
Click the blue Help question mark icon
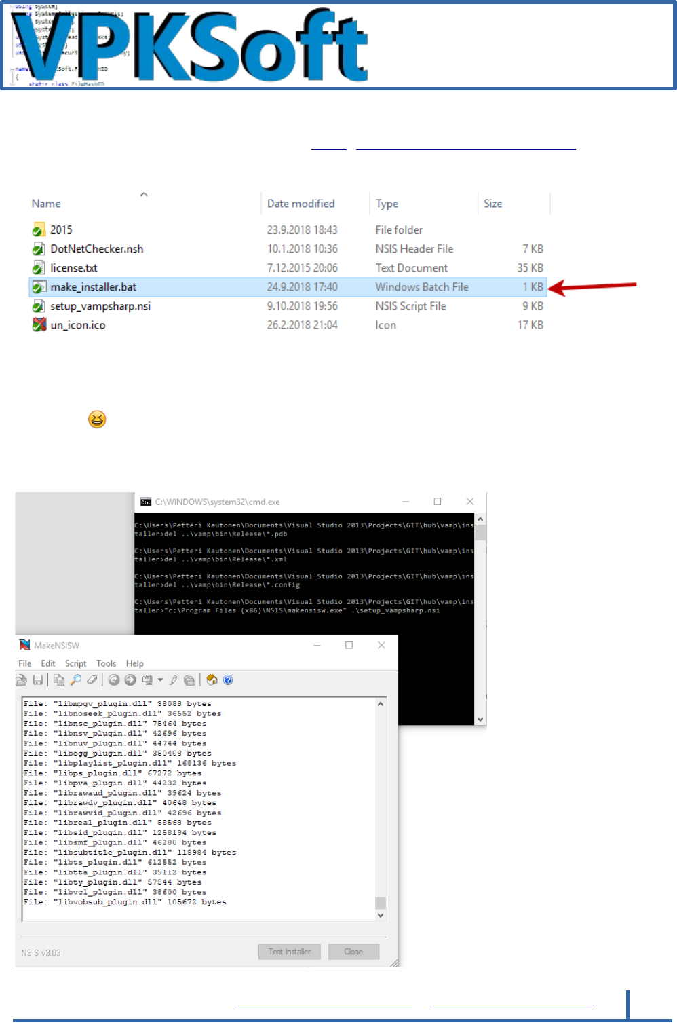click(x=228, y=680)
